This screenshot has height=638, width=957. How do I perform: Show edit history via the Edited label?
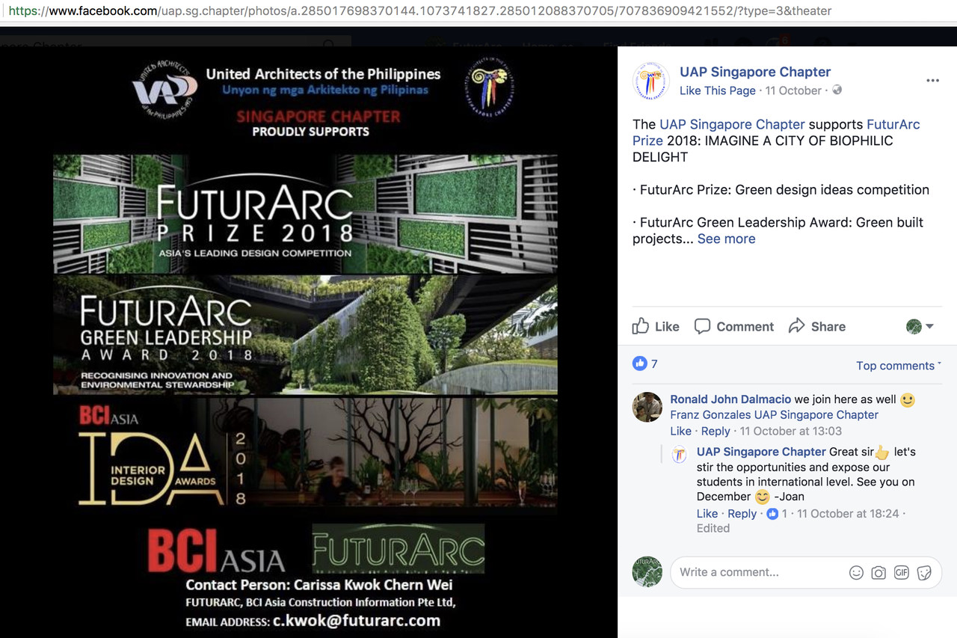[713, 528]
